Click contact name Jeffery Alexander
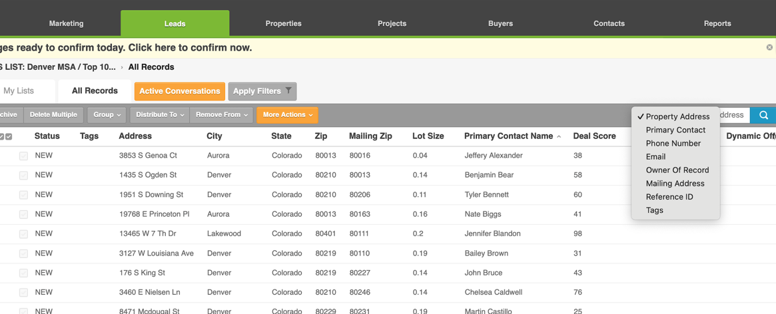This screenshot has height=314, width=776. point(494,155)
